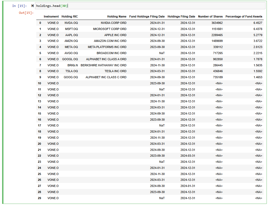Viewport: 270px width, 206px height.
Task: Click Number of Shares <NA> in row 10
Action: pos(219,83)
